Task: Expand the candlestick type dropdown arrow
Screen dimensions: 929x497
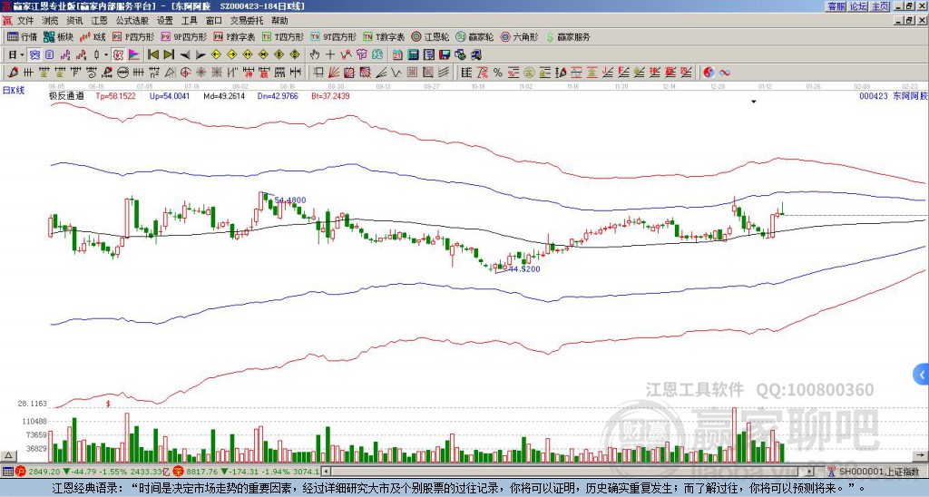Action: click(x=106, y=54)
